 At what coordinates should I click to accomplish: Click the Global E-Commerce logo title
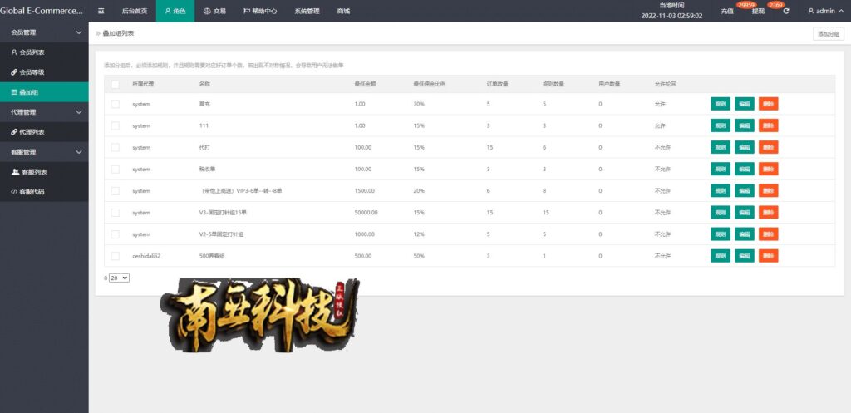[x=42, y=11]
